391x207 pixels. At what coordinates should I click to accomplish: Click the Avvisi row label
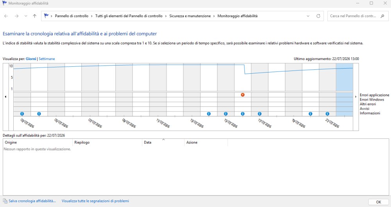tap(364, 109)
